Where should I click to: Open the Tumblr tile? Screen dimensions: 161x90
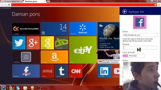coord(61,71)
